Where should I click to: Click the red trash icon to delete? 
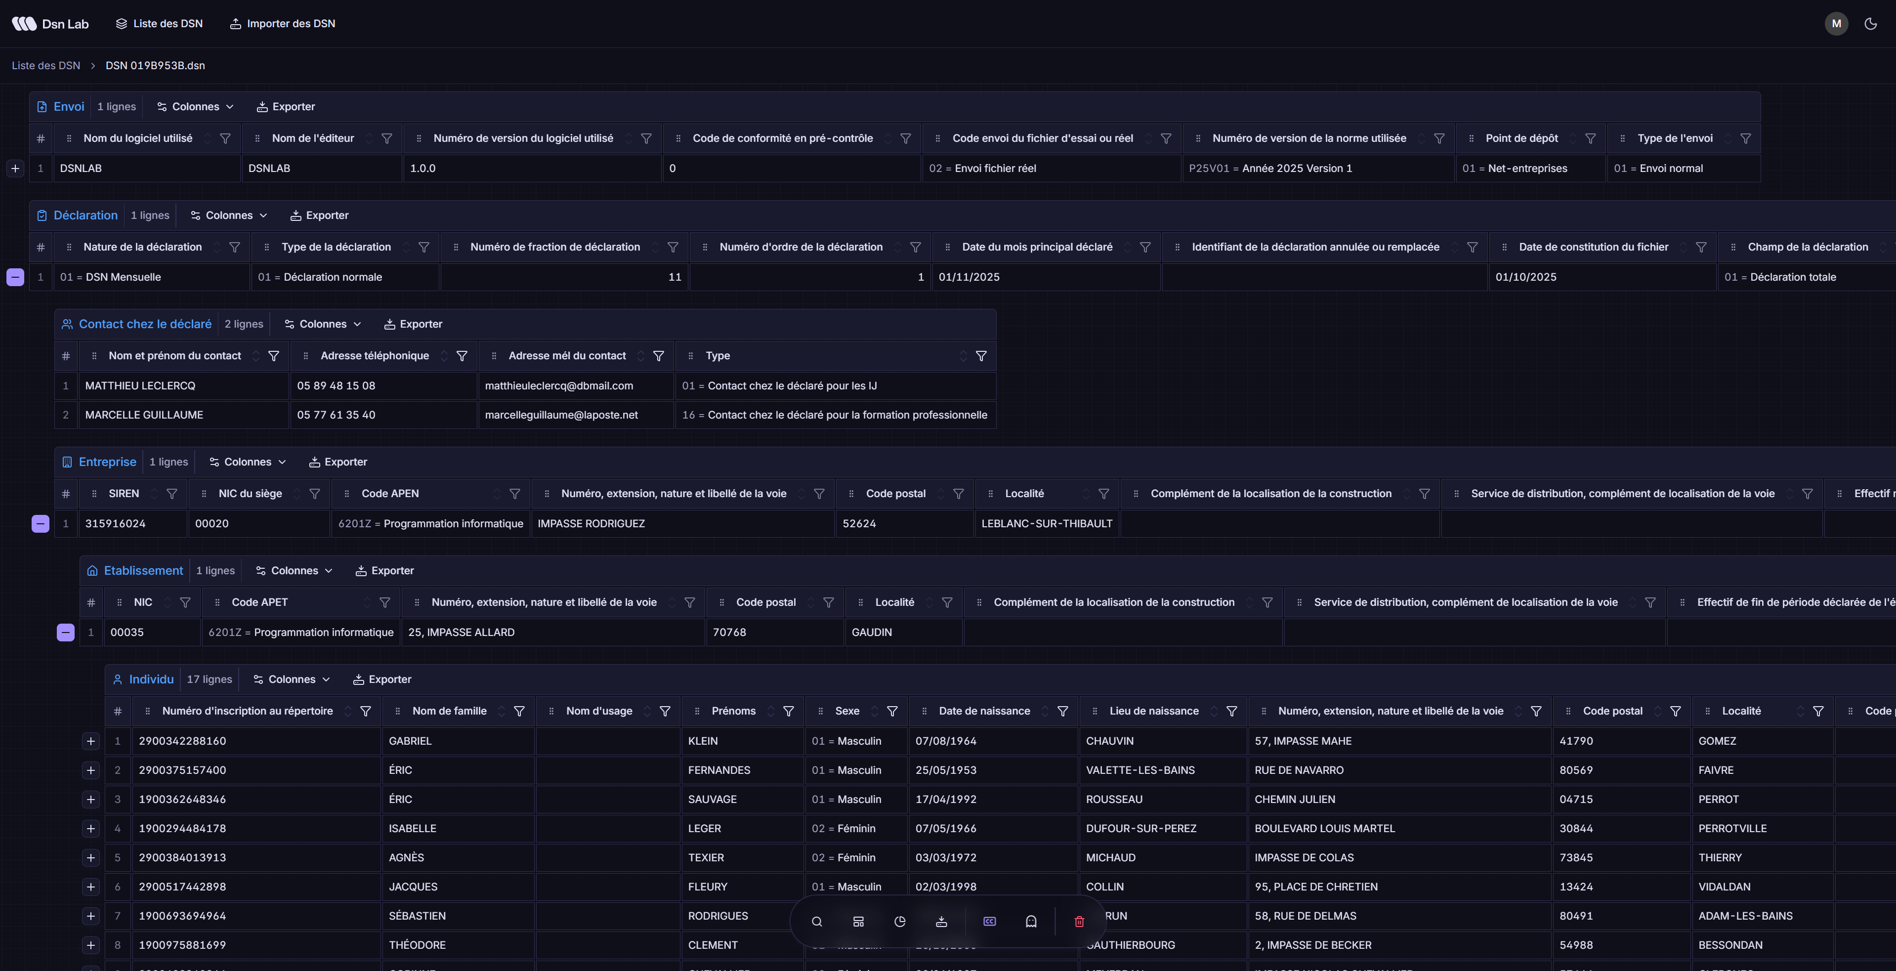[x=1079, y=921]
